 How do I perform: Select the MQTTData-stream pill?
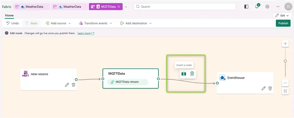tap(127, 82)
